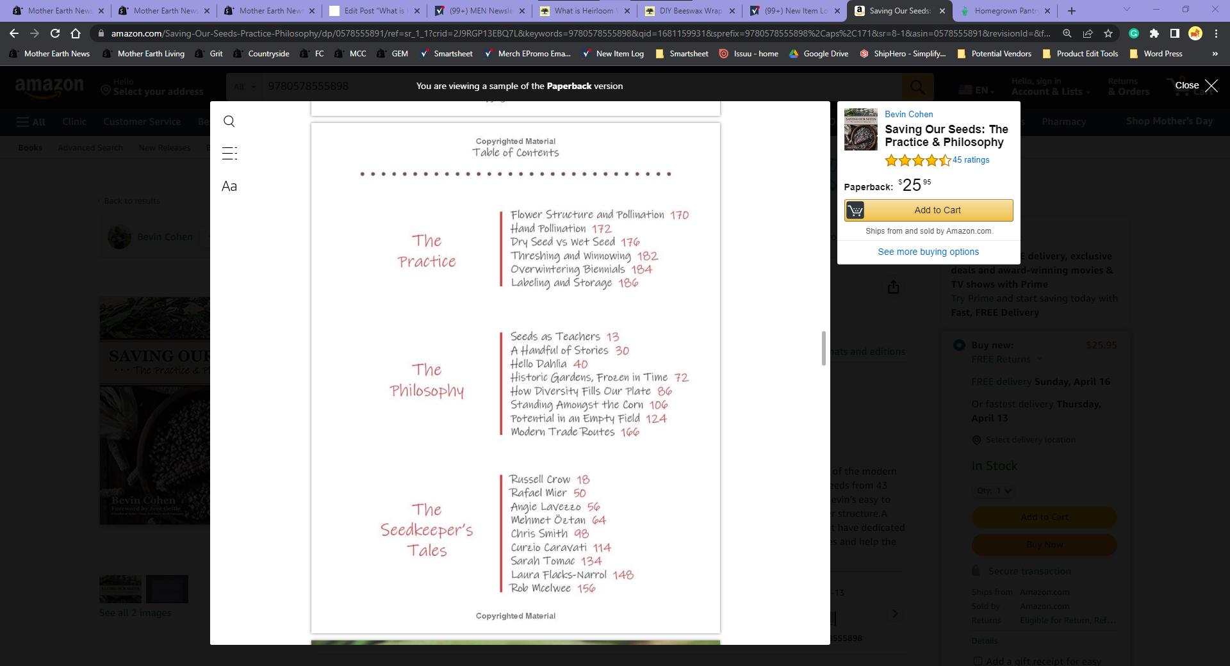Open the Grammarly extension
The image size is (1230, 666).
tap(1134, 33)
